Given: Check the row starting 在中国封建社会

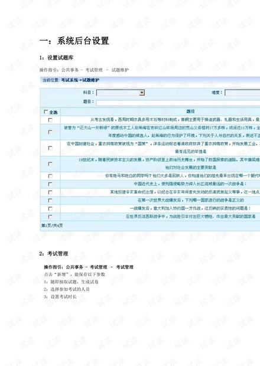Looking at the screenshot, I should point(50,148).
